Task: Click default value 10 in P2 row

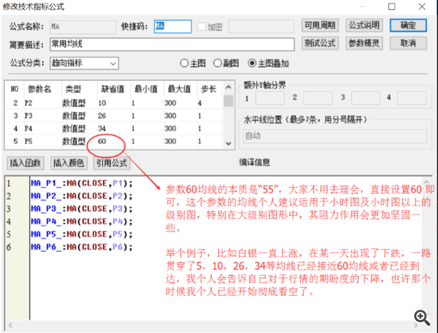Action: [102, 103]
